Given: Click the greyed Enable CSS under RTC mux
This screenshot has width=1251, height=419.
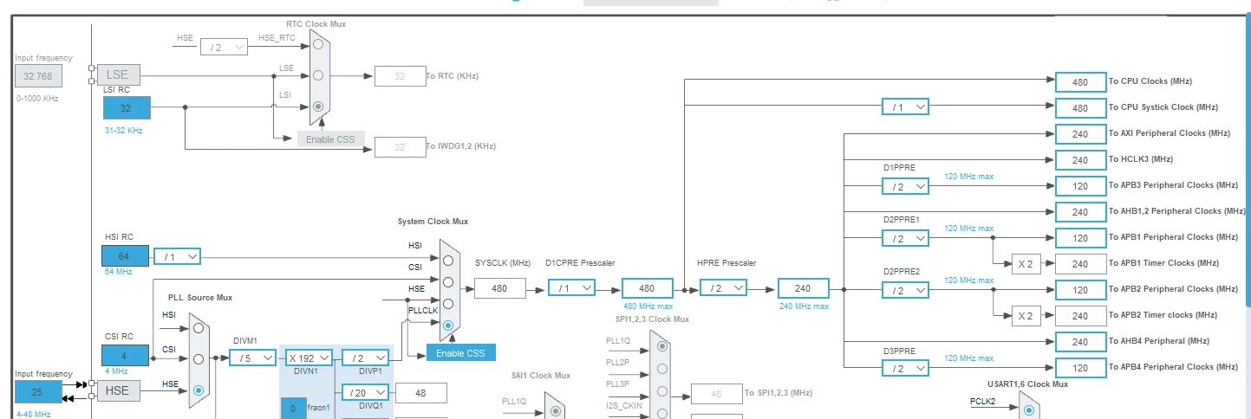Looking at the screenshot, I should (331, 139).
